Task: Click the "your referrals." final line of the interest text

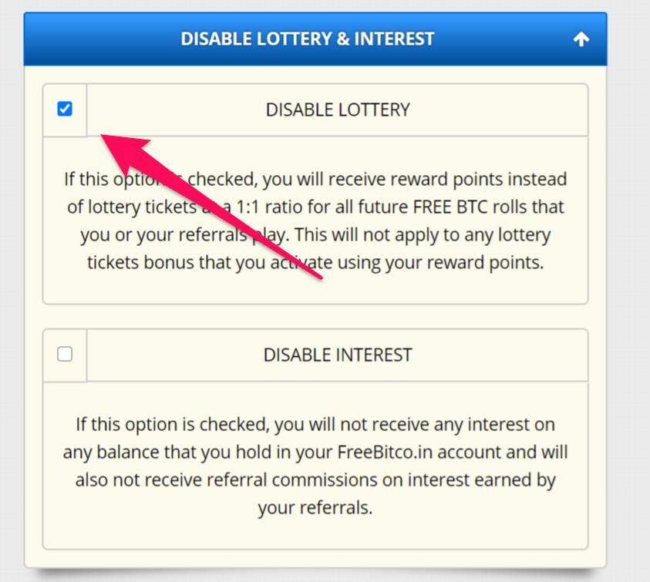Action: click(x=315, y=508)
